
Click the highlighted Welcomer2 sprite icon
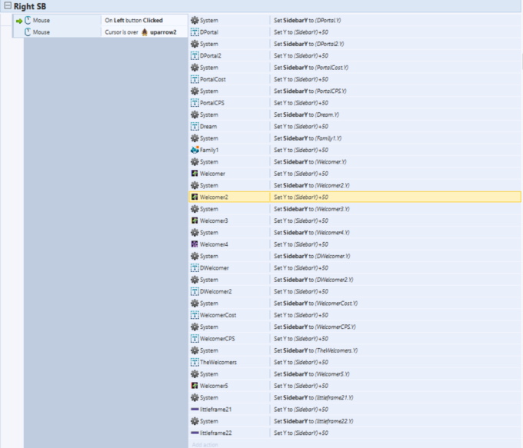(195, 197)
